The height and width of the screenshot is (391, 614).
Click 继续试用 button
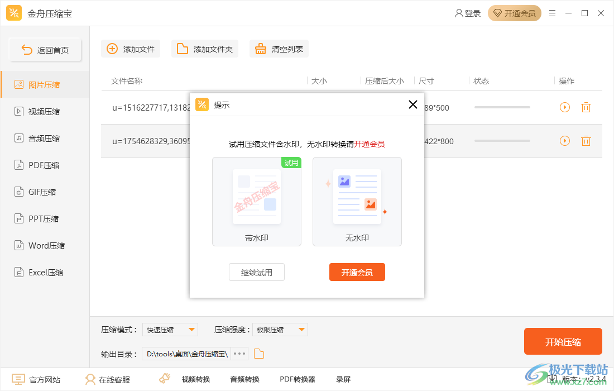pyautogui.click(x=257, y=272)
